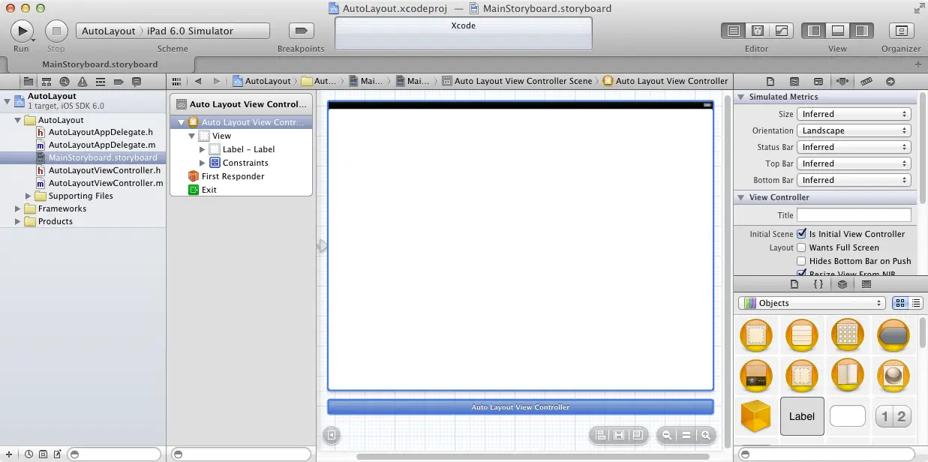Switch to the Assistant editor
The width and height of the screenshot is (928, 462).
[758, 31]
